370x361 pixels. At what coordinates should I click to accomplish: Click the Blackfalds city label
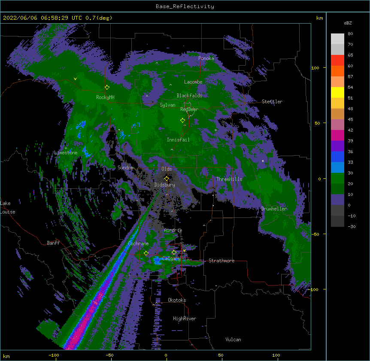tap(189, 96)
